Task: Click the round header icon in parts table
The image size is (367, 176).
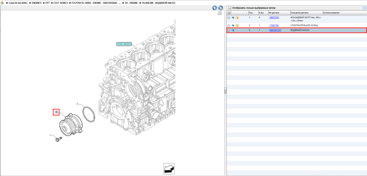Action: point(229,13)
